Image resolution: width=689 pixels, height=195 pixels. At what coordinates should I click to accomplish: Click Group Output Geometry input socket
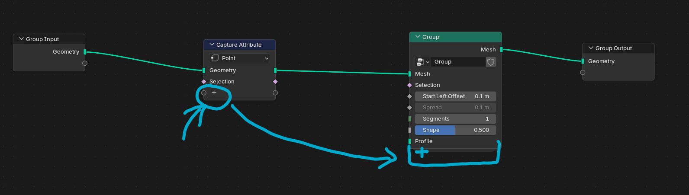pos(583,61)
